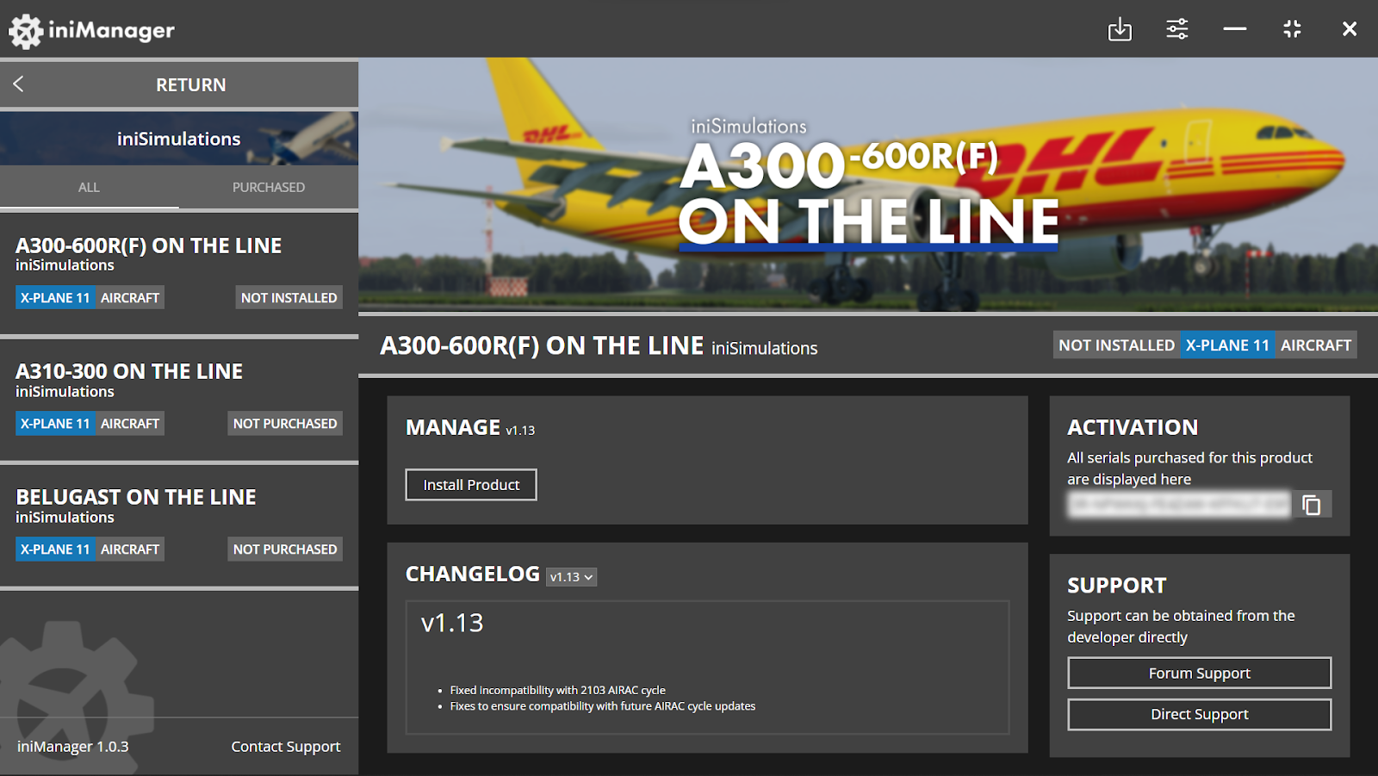1378x776 pixels.
Task: Click NOT PURCHASED badge on A310-300 card
Action: 285,424
